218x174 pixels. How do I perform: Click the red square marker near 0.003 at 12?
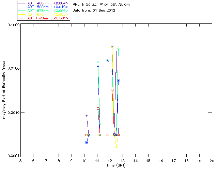[112, 90]
